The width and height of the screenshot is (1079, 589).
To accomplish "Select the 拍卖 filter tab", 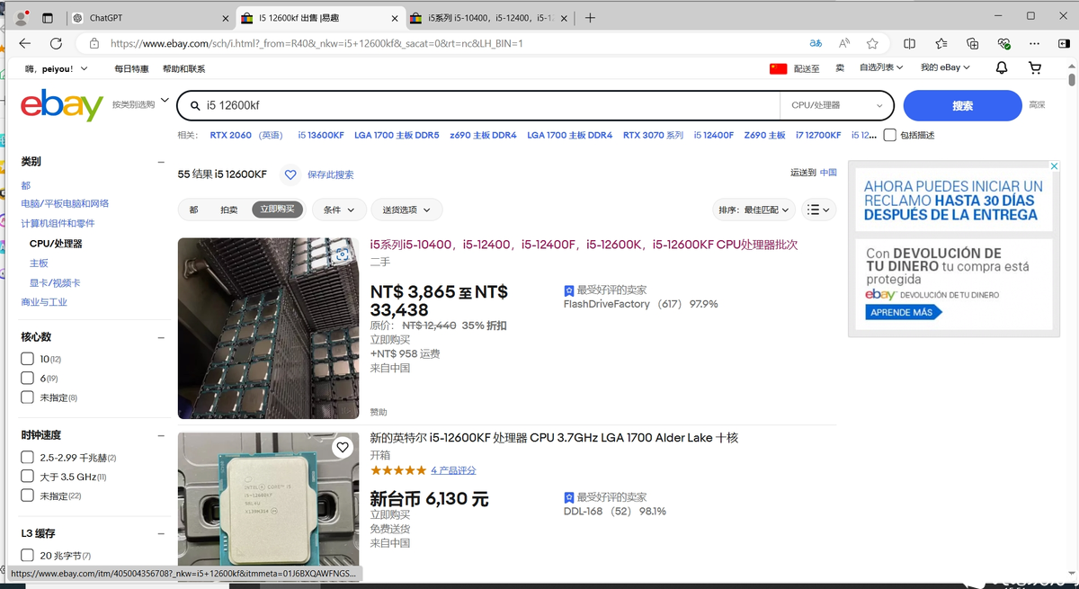I will tap(229, 210).
